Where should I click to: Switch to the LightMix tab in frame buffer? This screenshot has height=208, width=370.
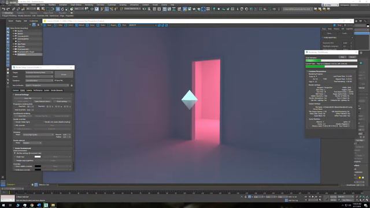[349, 29]
